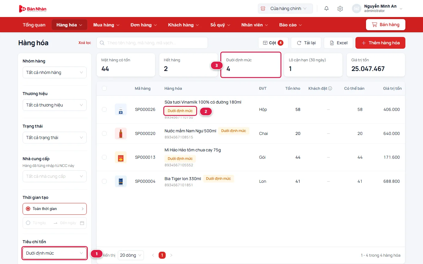Viewport: 423px width, 264px height.
Task: Click the Nước mắm Nam Ngư product thumbnail
Action: [121, 133]
